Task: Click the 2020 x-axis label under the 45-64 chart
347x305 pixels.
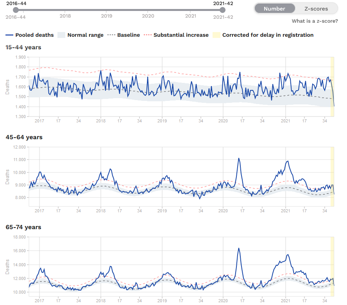Action: pos(223,211)
